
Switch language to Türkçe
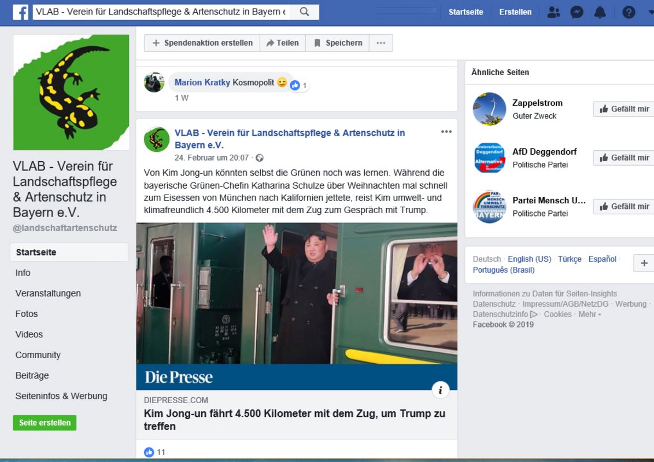point(570,259)
